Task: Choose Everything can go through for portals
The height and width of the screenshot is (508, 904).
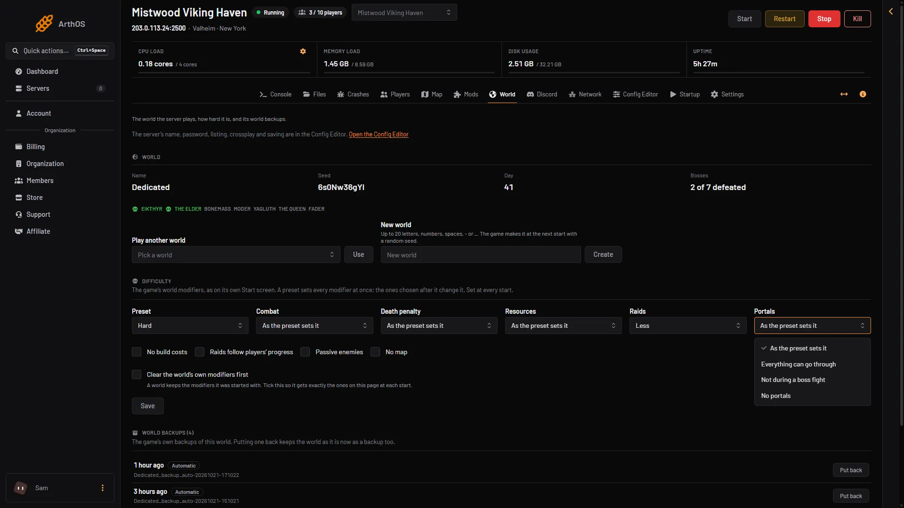Action: [812, 364]
